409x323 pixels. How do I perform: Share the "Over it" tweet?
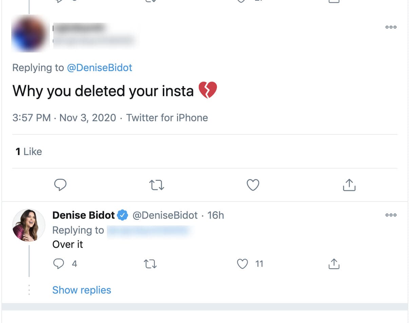tap(334, 263)
